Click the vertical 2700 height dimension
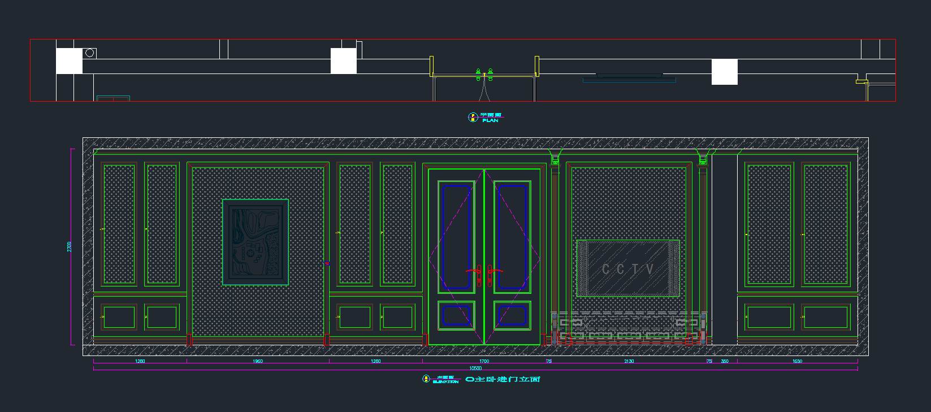The height and width of the screenshot is (412, 931). point(70,247)
